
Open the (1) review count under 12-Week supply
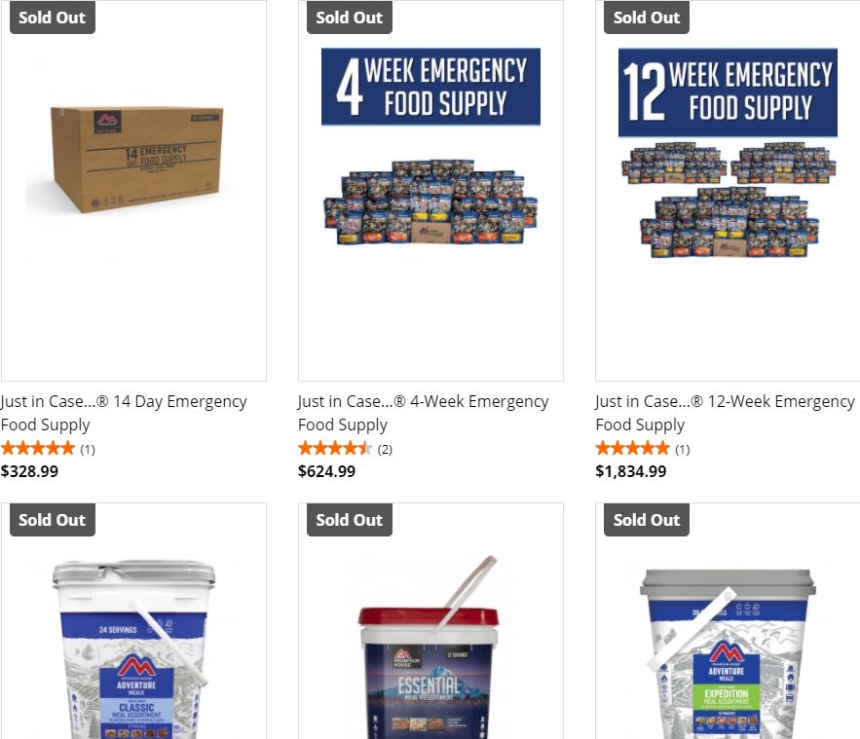tap(683, 450)
